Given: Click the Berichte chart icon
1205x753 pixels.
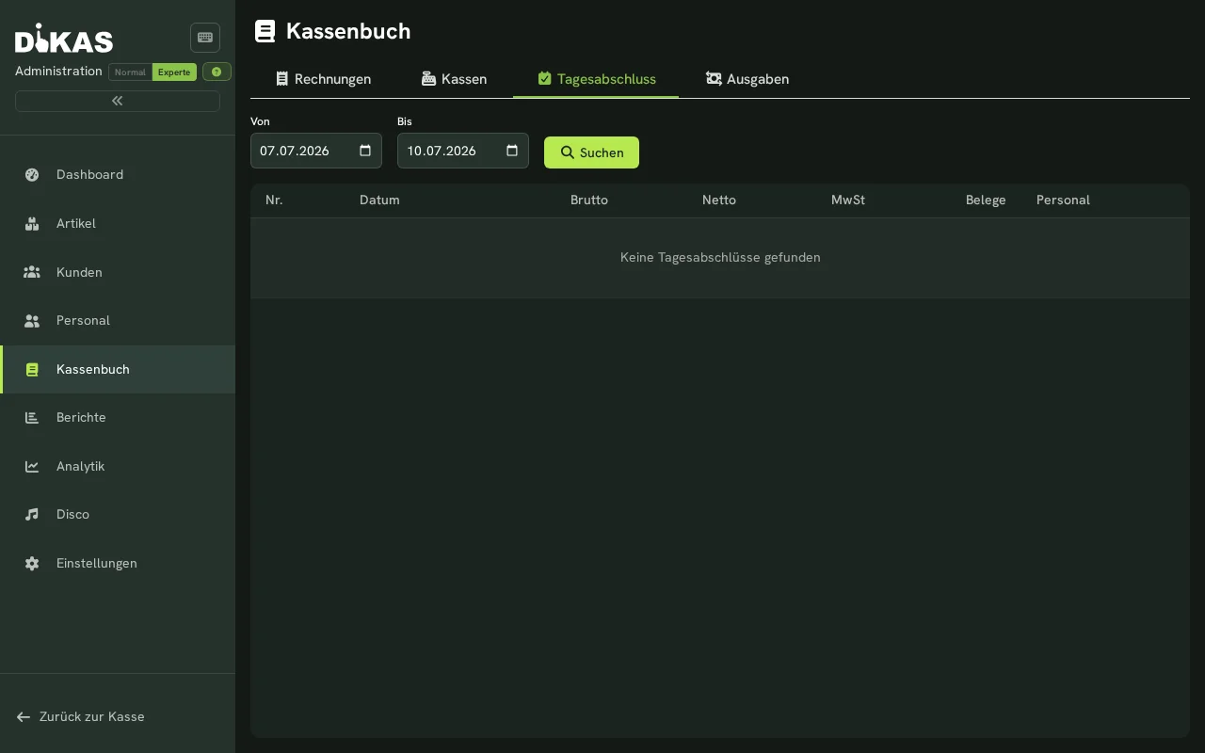Looking at the screenshot, I should point(32,417).
